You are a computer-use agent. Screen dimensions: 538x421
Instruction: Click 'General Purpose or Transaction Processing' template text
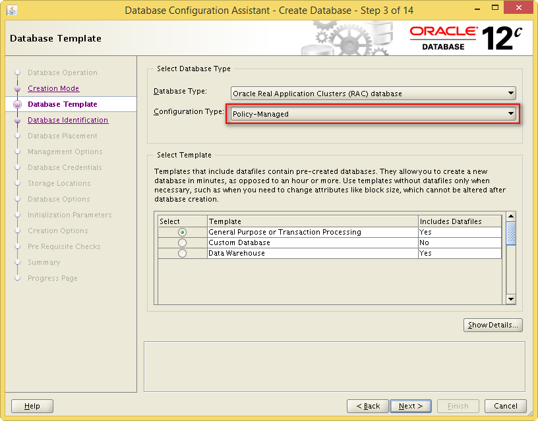click(285, 232)
